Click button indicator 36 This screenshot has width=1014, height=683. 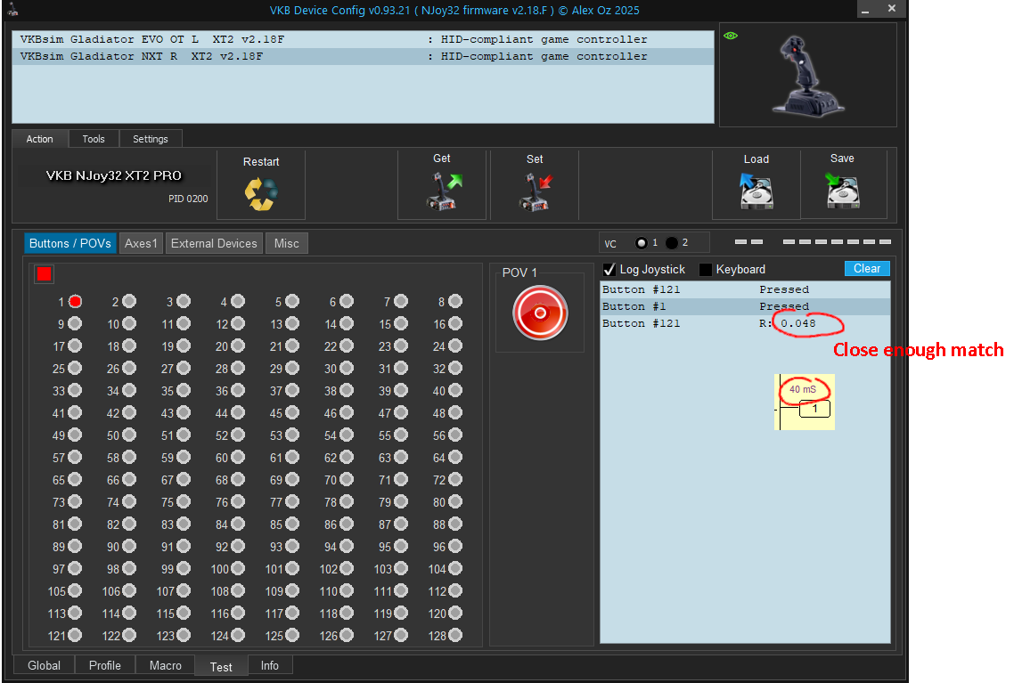pyautogui.click(x=238, y=390)
